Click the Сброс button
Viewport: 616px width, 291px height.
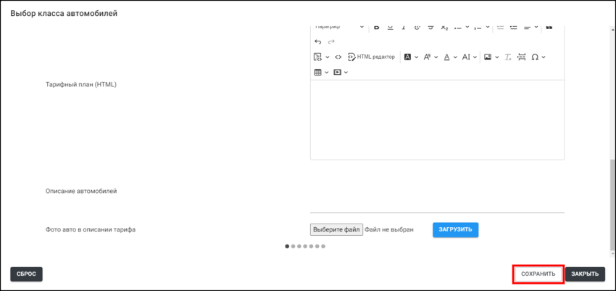pos(26,274)
